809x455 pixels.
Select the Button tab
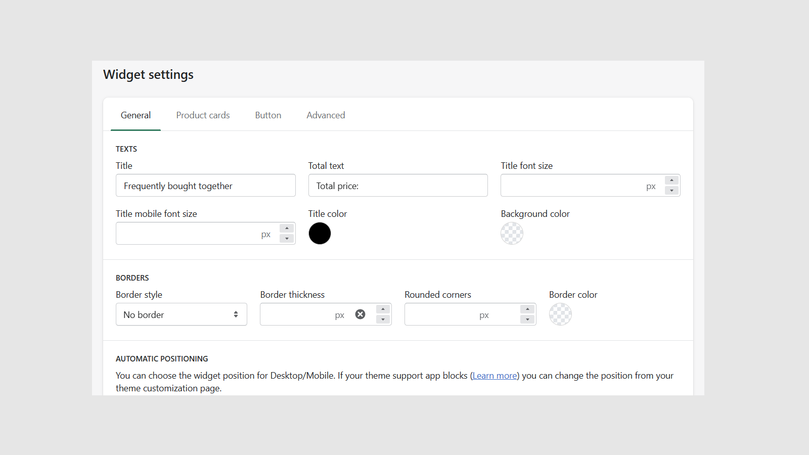point(267,115)
